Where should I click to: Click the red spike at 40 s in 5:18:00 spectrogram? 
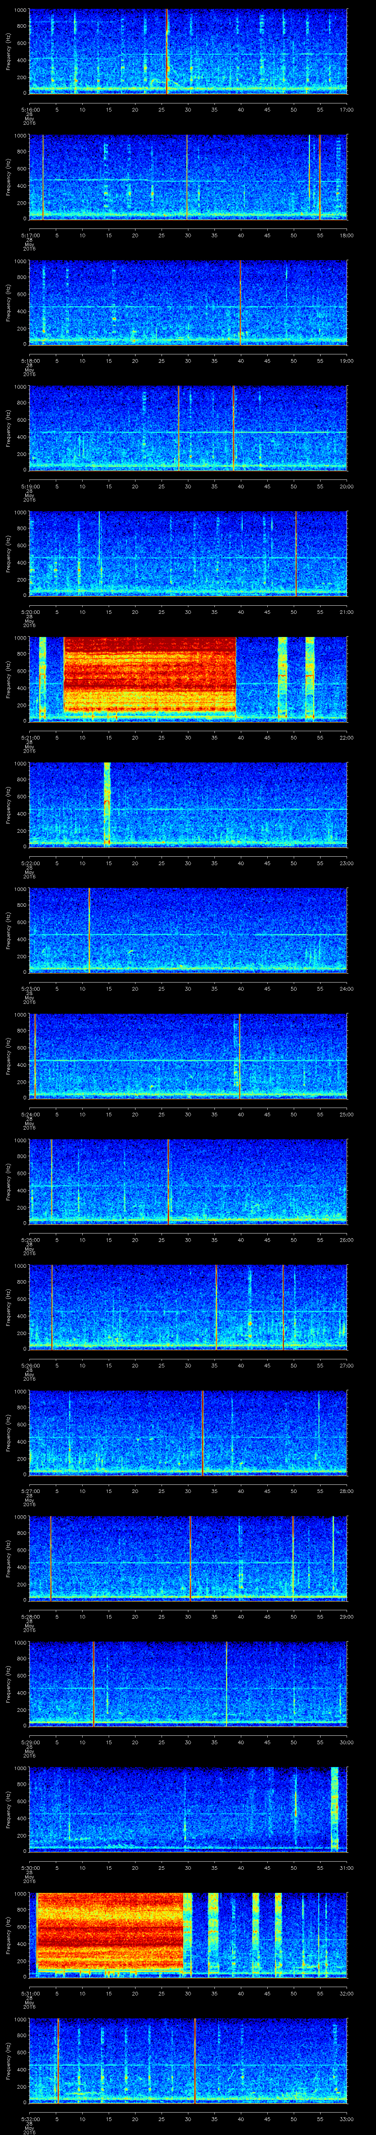coord(241,302)
